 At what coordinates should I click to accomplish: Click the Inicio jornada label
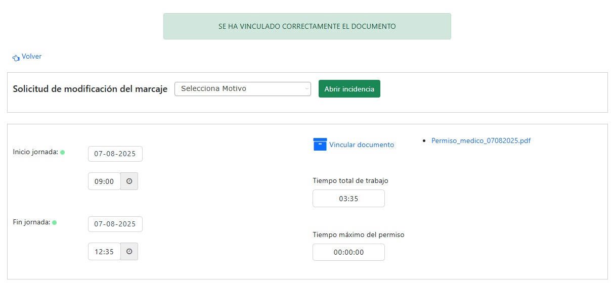[35, 152]
